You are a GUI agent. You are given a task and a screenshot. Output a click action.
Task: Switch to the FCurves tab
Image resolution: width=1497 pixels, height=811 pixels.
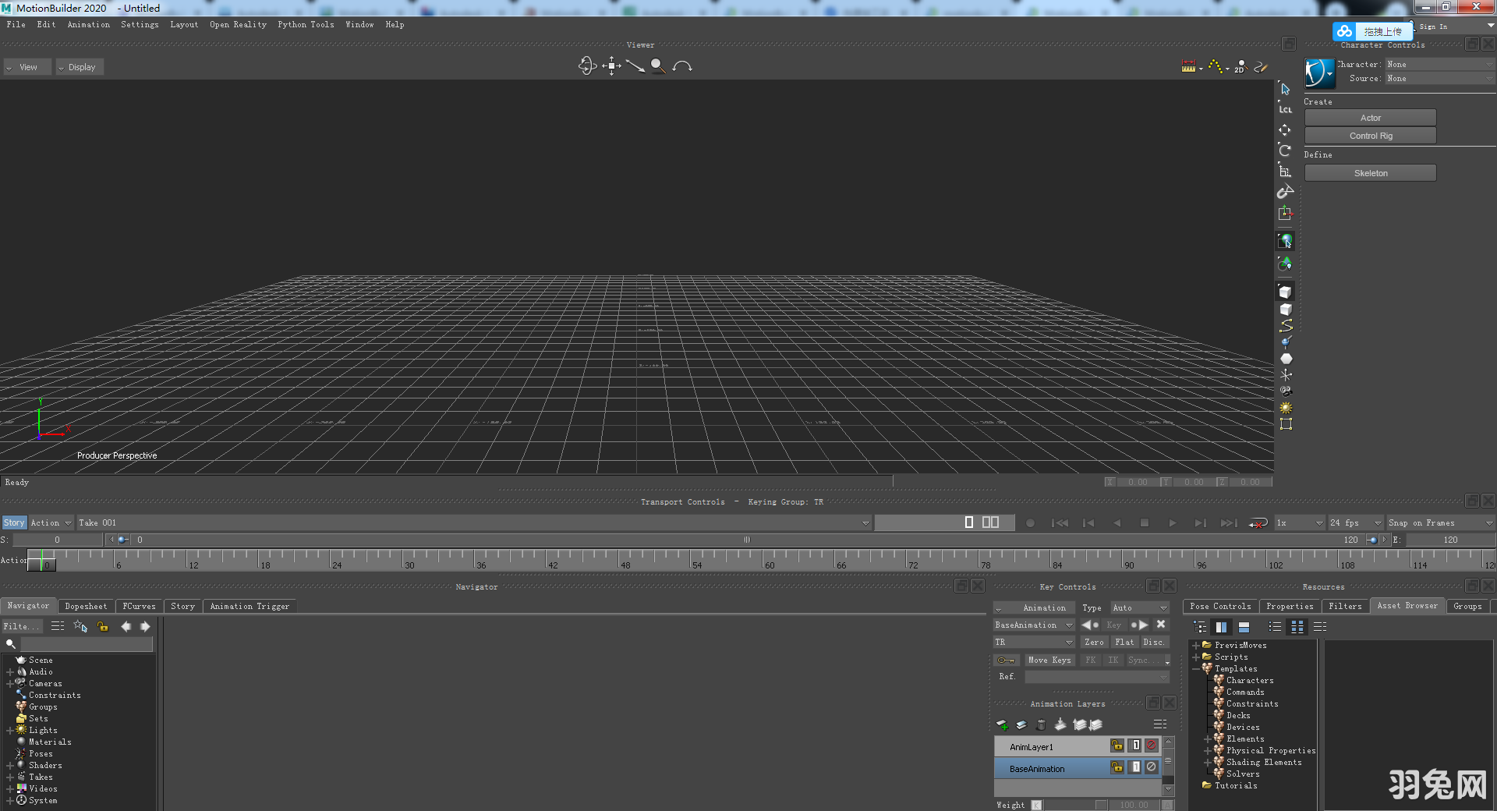point(139,606)
